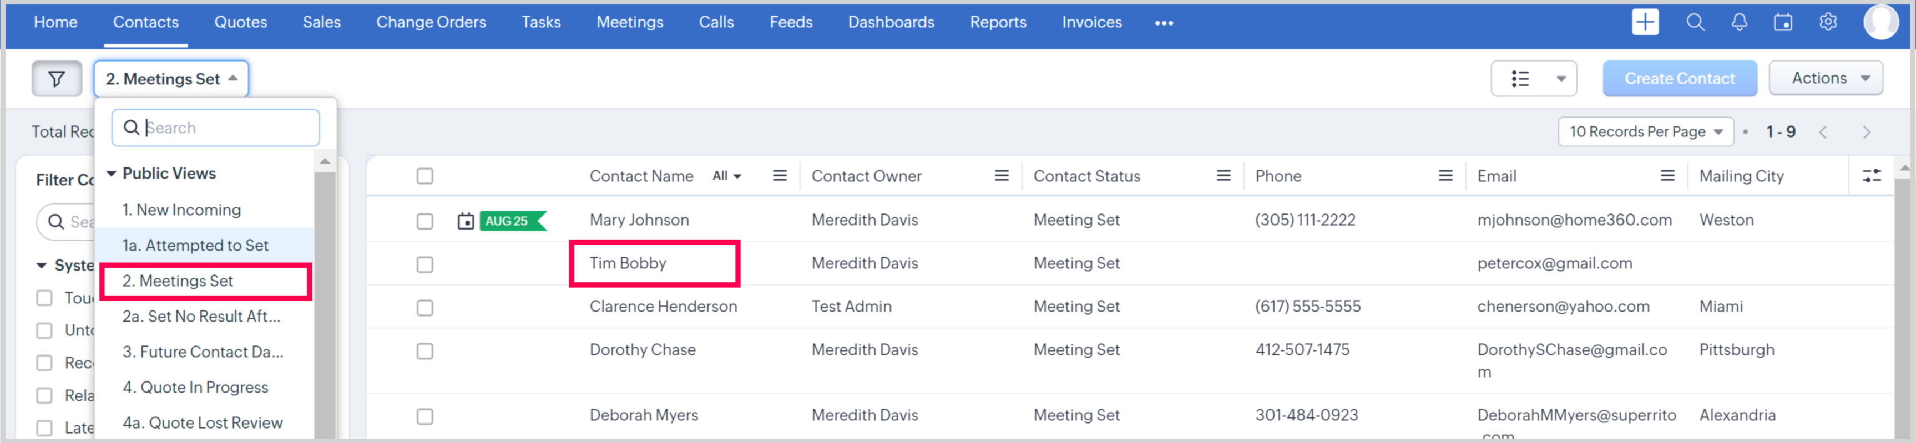The width and height of the screenshot is (1916, 443).
Task: Expand the Actions dropdown
Action: [1825, 78]
